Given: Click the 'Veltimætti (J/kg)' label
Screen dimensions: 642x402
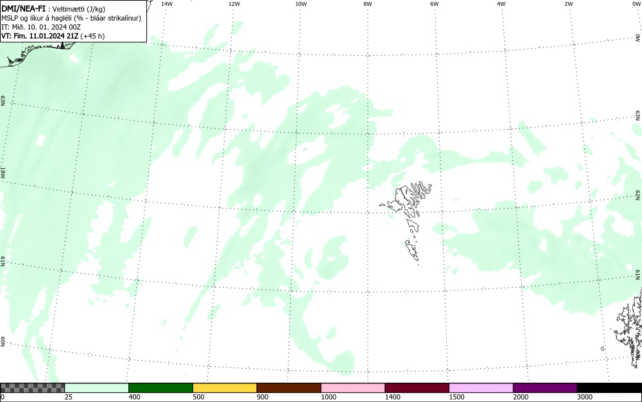Looking at the screenshot, I should click(x=79, y=9).
